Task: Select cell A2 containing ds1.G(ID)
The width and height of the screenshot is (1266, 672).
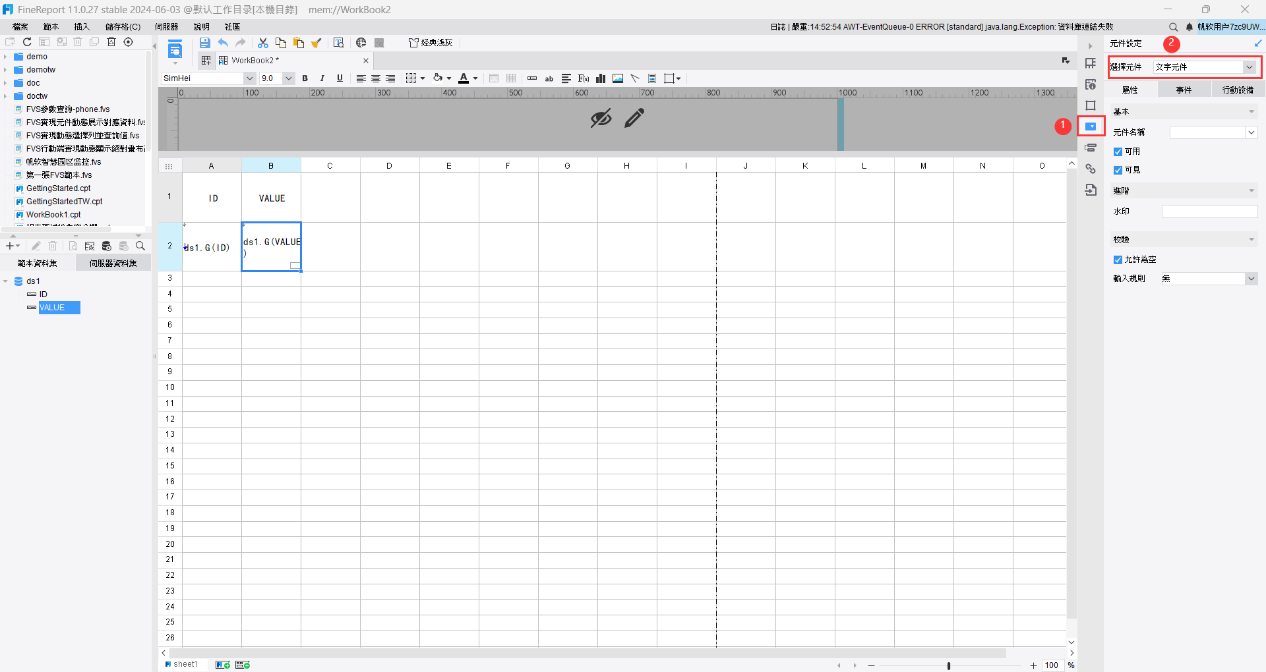Action: pos(212,247)
